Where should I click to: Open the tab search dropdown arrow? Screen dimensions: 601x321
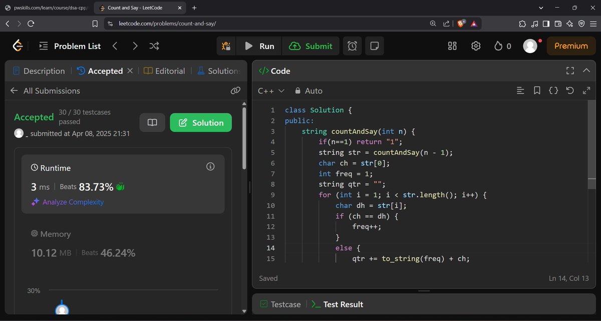point(541,8)
